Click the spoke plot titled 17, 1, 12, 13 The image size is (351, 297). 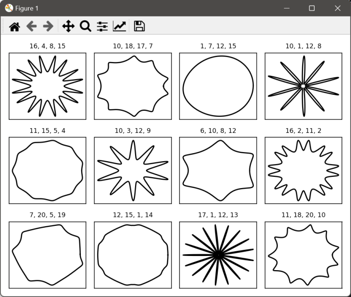pyautogui.click(x=218, y=255)
